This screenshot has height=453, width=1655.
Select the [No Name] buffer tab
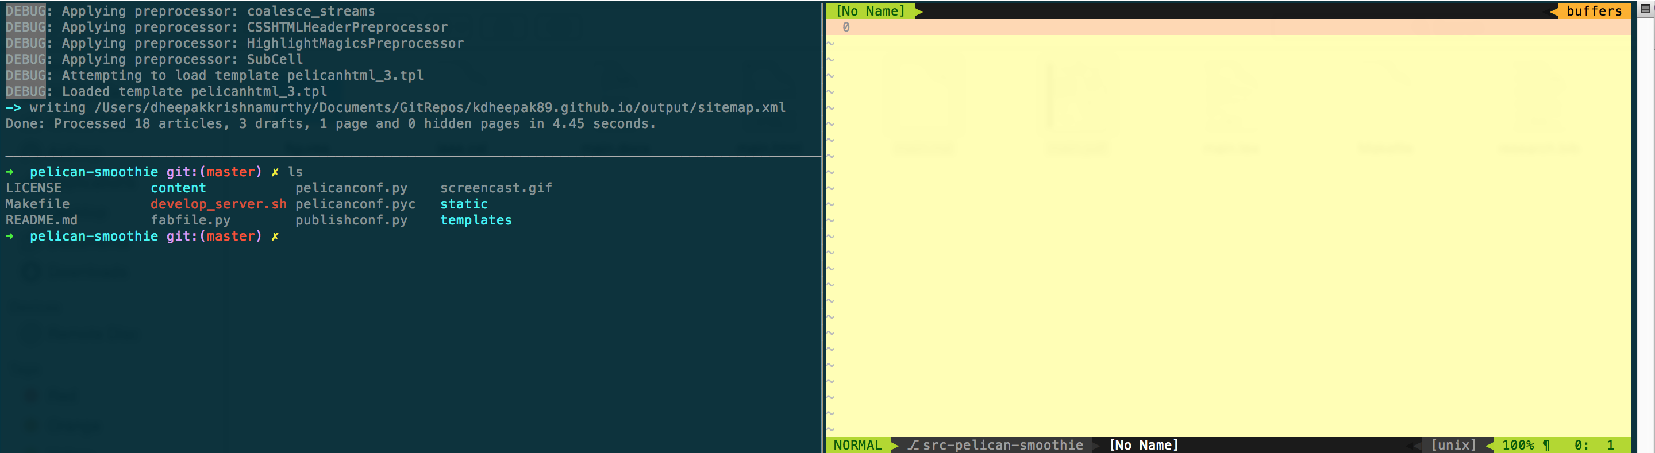coord(870,11)
